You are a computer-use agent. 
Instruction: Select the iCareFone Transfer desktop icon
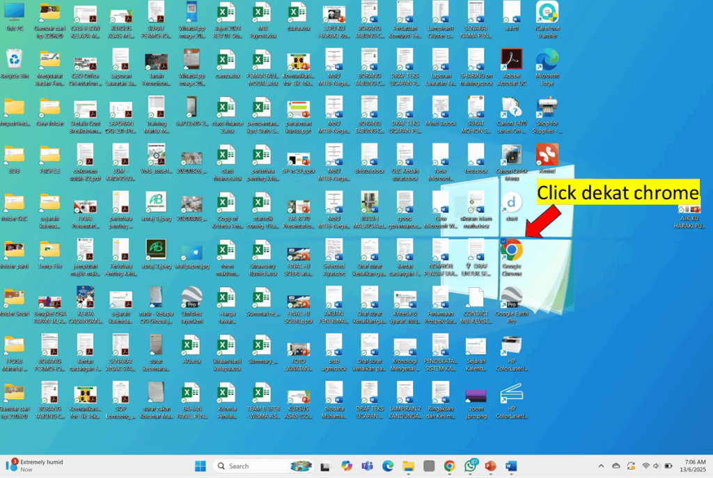click(547, 13)
